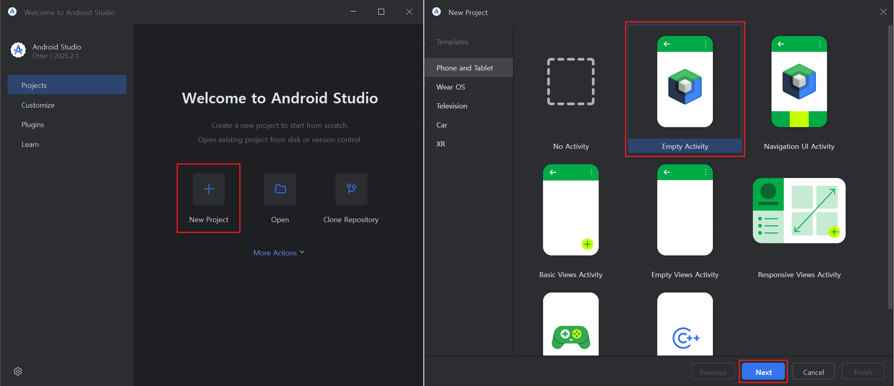Image resolution: width=894 pixels, height=386 pixels.
Task: Choose Television templates category
Action: (x=469, y=106)
